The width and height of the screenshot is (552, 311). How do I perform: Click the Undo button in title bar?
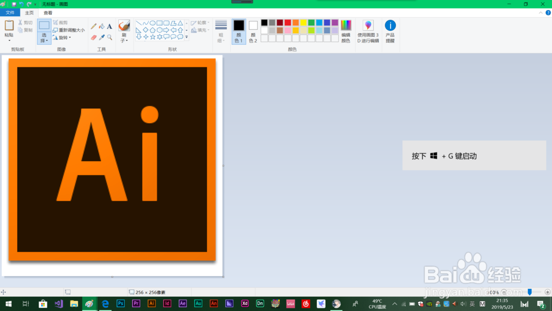22,4
